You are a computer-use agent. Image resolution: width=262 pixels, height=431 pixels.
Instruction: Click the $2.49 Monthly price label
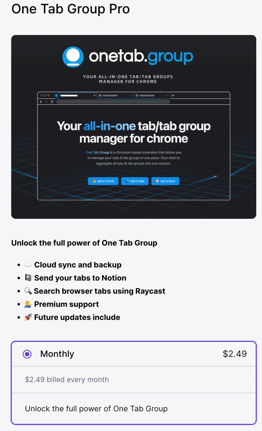point(235,354)
